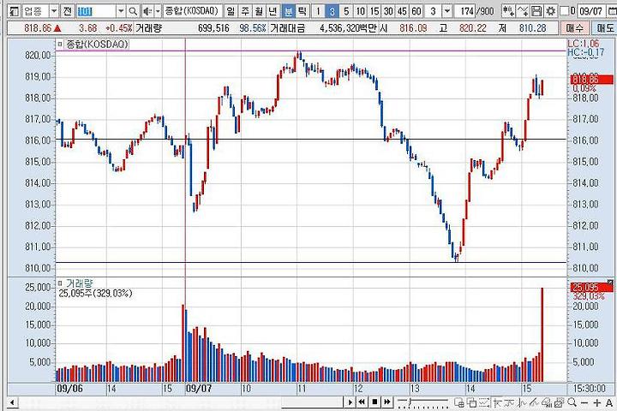Screen dimensions: 617x411
Task: Select the 10-minute interval button
Action: (360, 11)
